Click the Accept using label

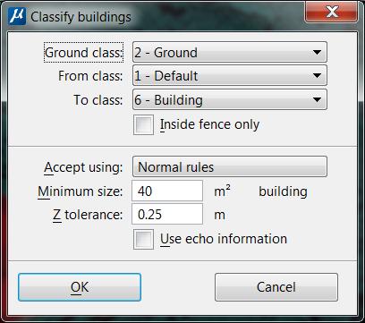83,167
